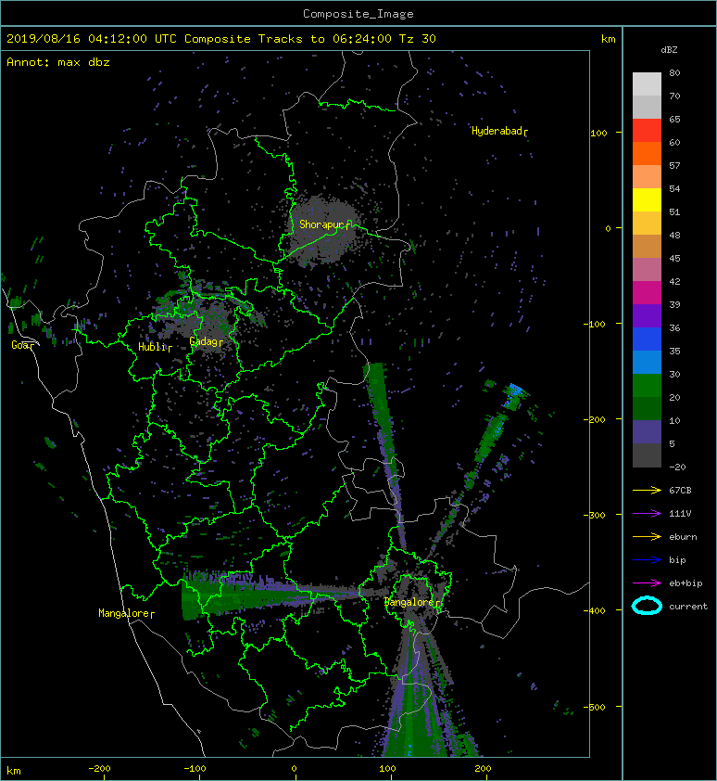
Task: Click the 54 dBZ yellow swatch
Action: [x=647, y=199]
